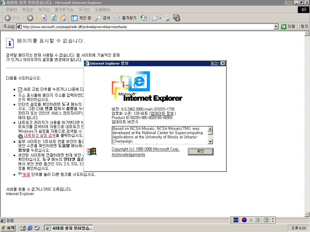Click the page scrollbar down arrow
Viewport: 310px width, 232px height.
point(307,214)
